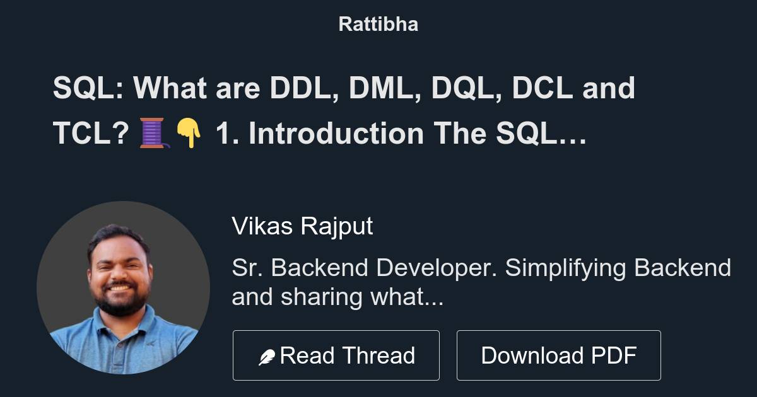The width and height of the screenshot is (757, 397).
Task: Click Vikas Rajput's profile thumbnail photo
Action: coord(124,288)
